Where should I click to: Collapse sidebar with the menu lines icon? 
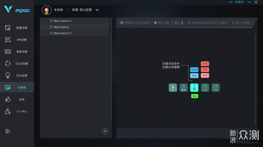pos(8,131)
